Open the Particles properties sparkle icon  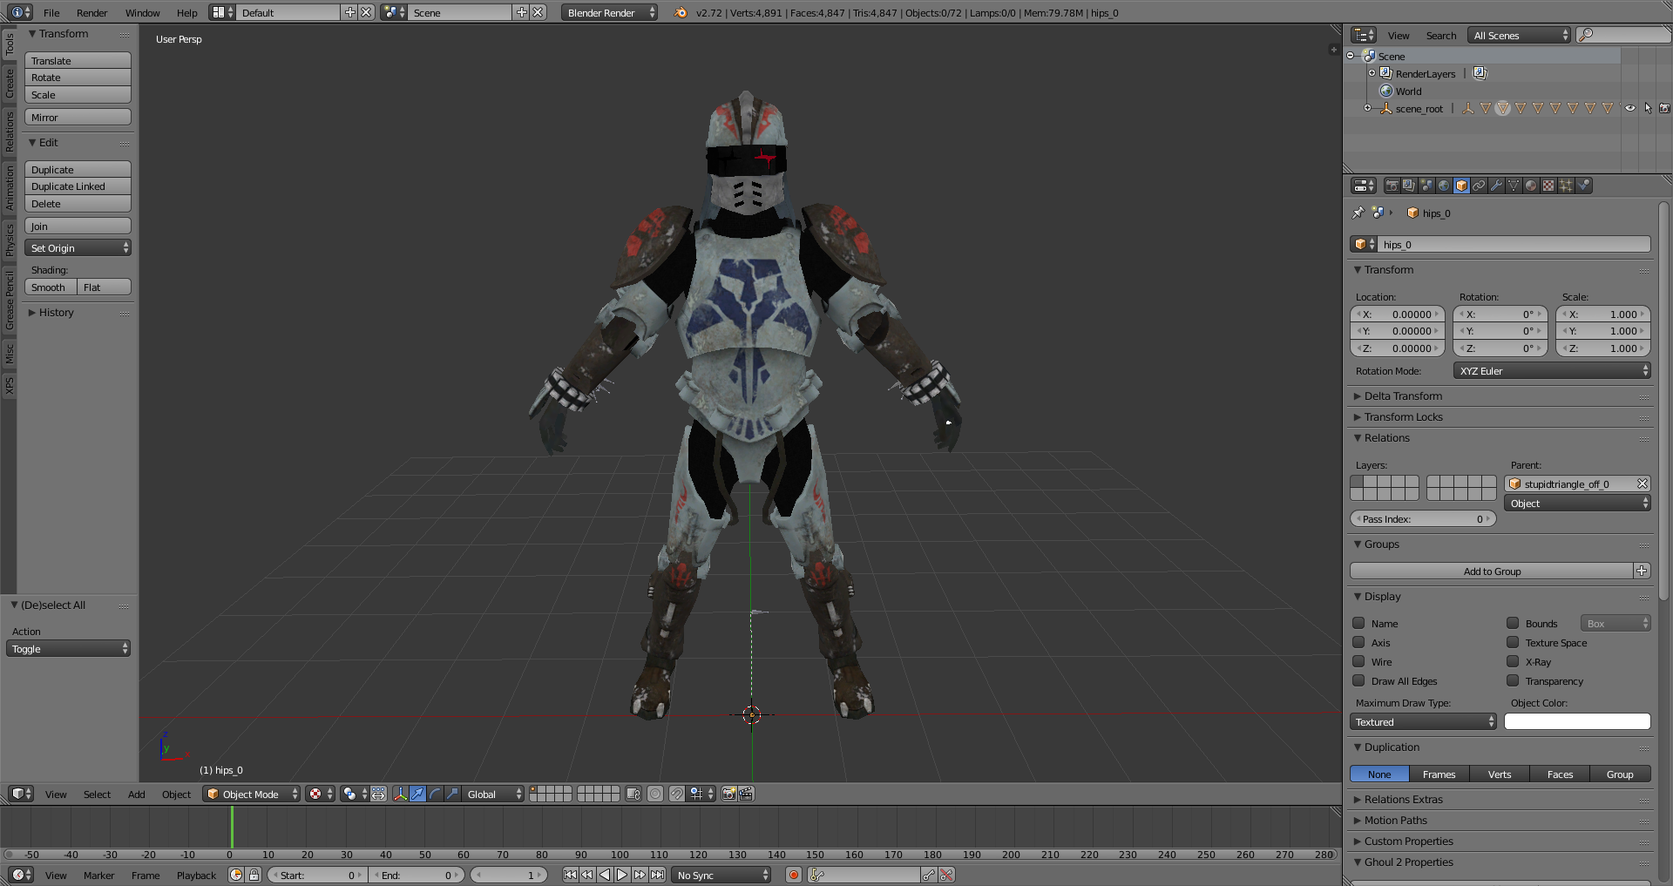tap(1566, 186)
